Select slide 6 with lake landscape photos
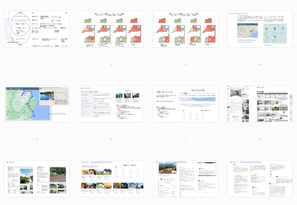 point(111,104)
